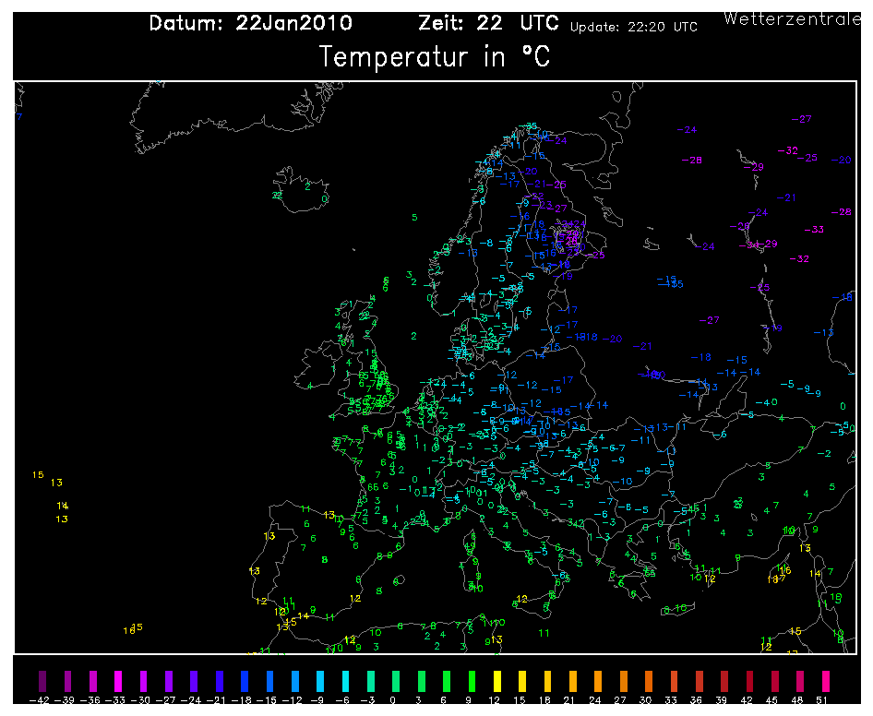The image size is (873, 716).
Task: Pick the -9 cyan legend swatch
Action: tap(319, 683)
